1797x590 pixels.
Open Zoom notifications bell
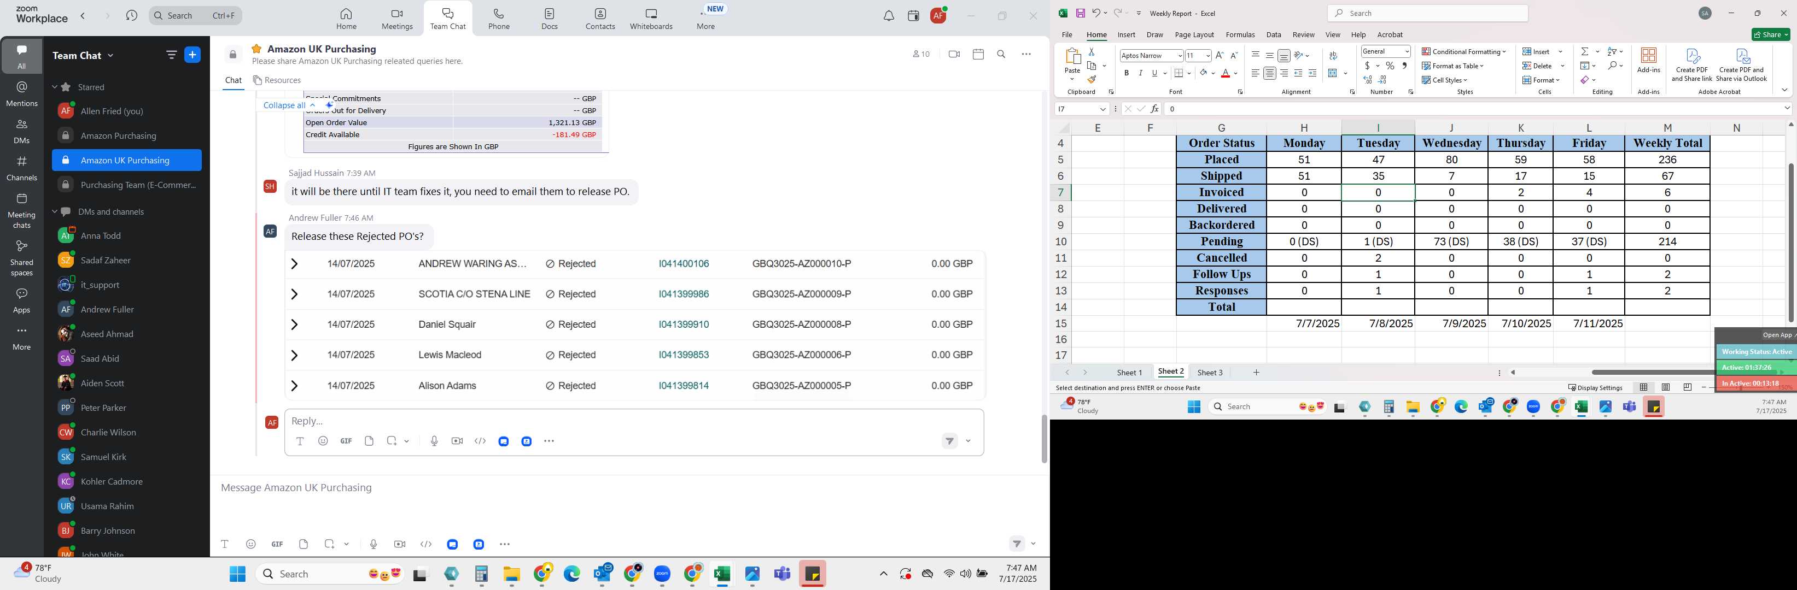[889, 16]
